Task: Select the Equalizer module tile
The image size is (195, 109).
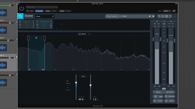Action: click(27, 24)
